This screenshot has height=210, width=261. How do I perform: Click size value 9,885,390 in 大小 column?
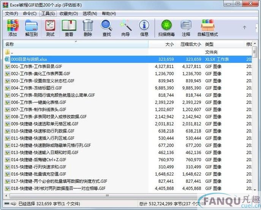coord(164,88)
